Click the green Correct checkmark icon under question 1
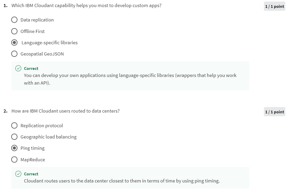 [18, 68]
